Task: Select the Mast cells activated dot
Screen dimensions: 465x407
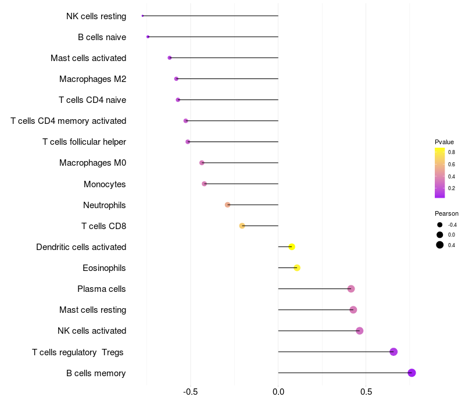Action: pyautogui.click(x=170, y=58)
